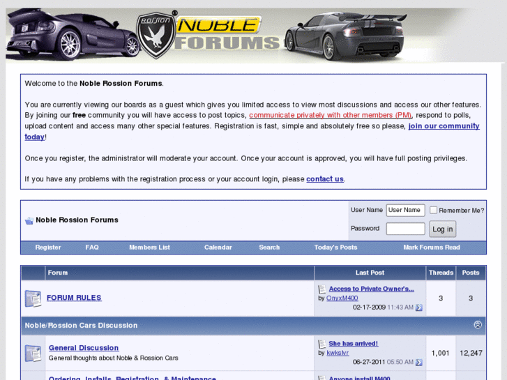View OnyxM400 user profile
The image size is (507, 380).
coord(342,298)
